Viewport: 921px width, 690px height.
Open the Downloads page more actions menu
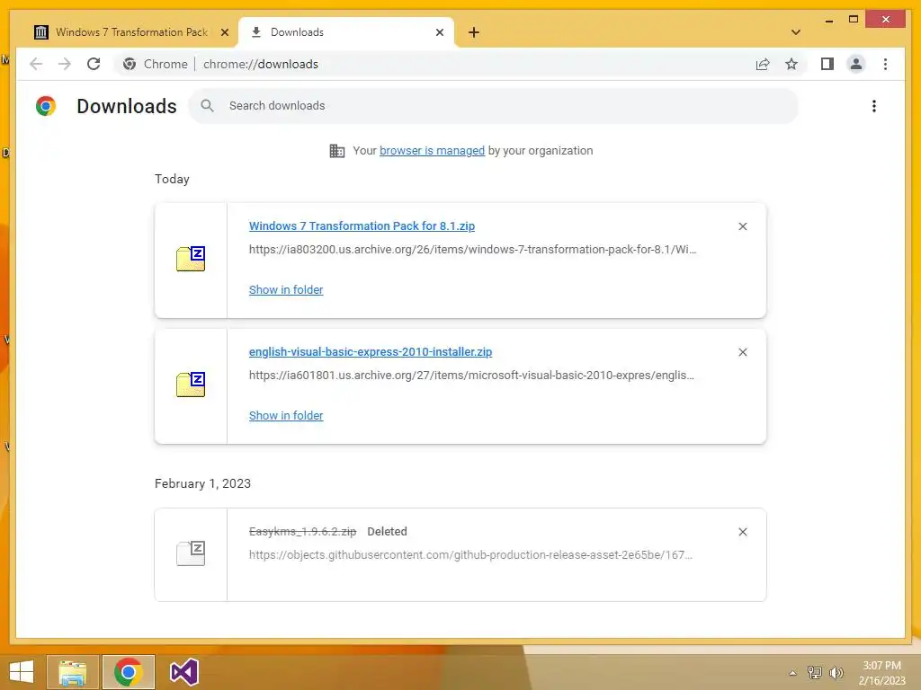[x=874, y=106]
